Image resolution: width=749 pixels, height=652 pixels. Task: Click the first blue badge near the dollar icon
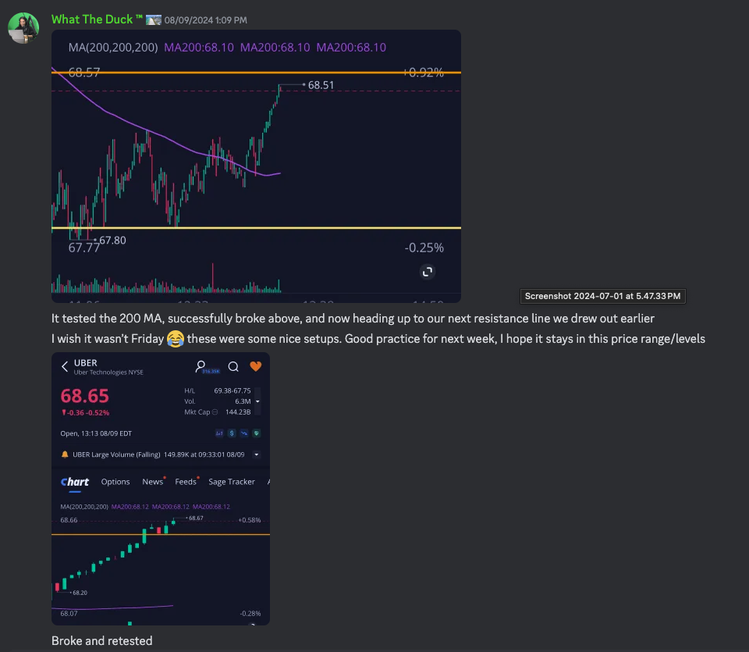point(219,433)
